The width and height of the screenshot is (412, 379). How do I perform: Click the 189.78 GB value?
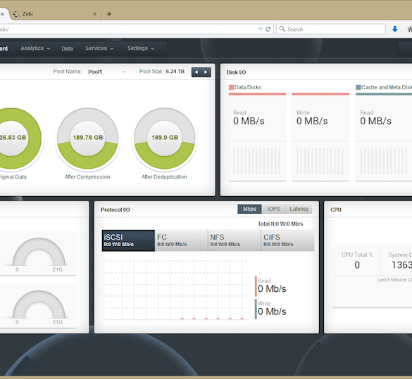(x=88, y=137)
